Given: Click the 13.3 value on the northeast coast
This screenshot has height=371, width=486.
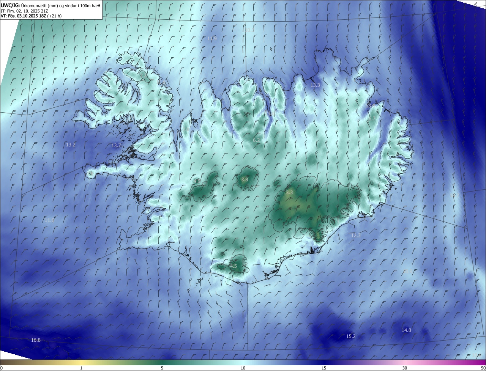Looking at the screenshot, I should [315, 85].
